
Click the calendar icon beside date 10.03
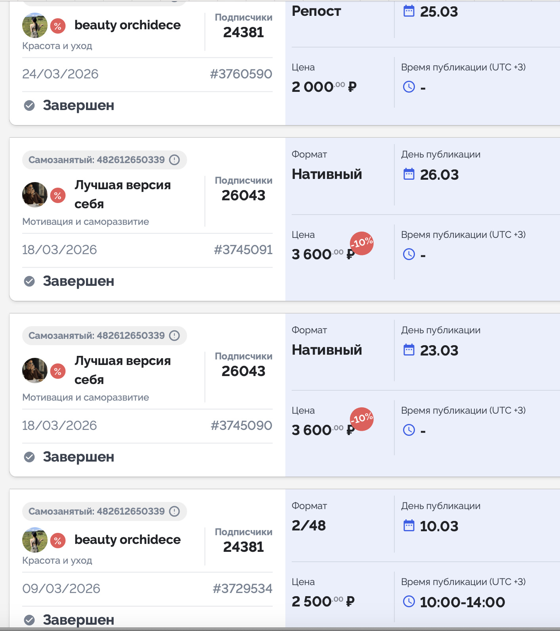[409, 526]
